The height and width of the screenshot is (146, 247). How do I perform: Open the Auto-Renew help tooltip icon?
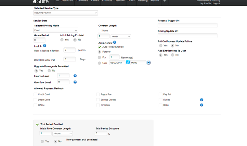[x=115, y=42]
